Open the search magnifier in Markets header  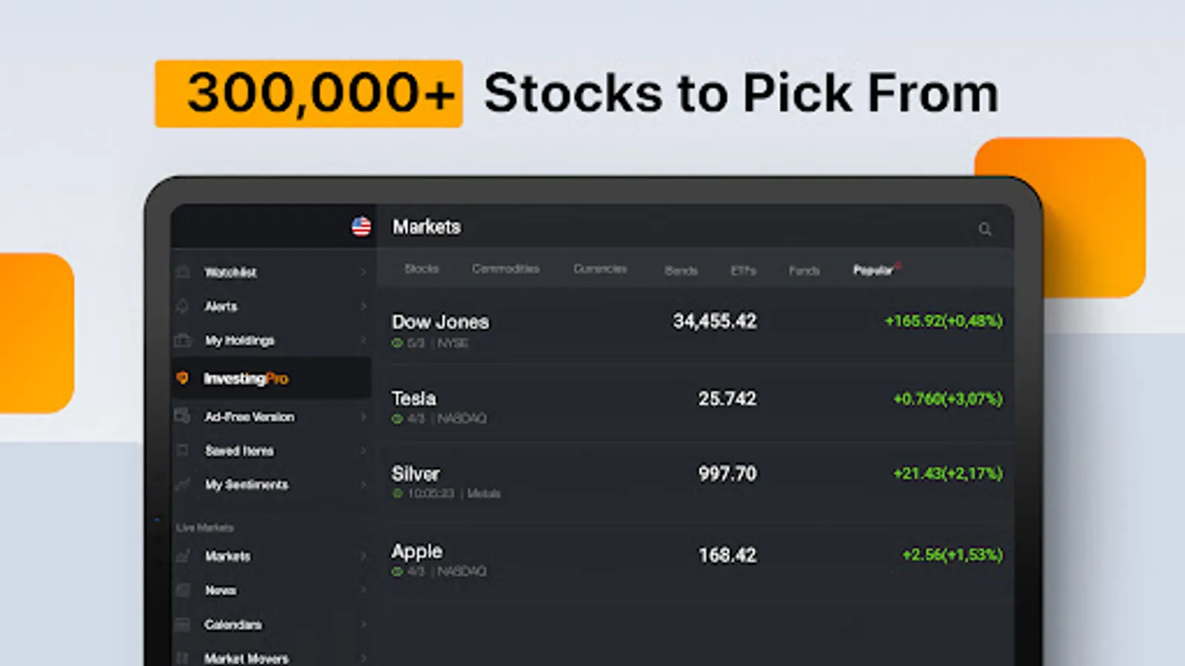(x=984, y=229)
